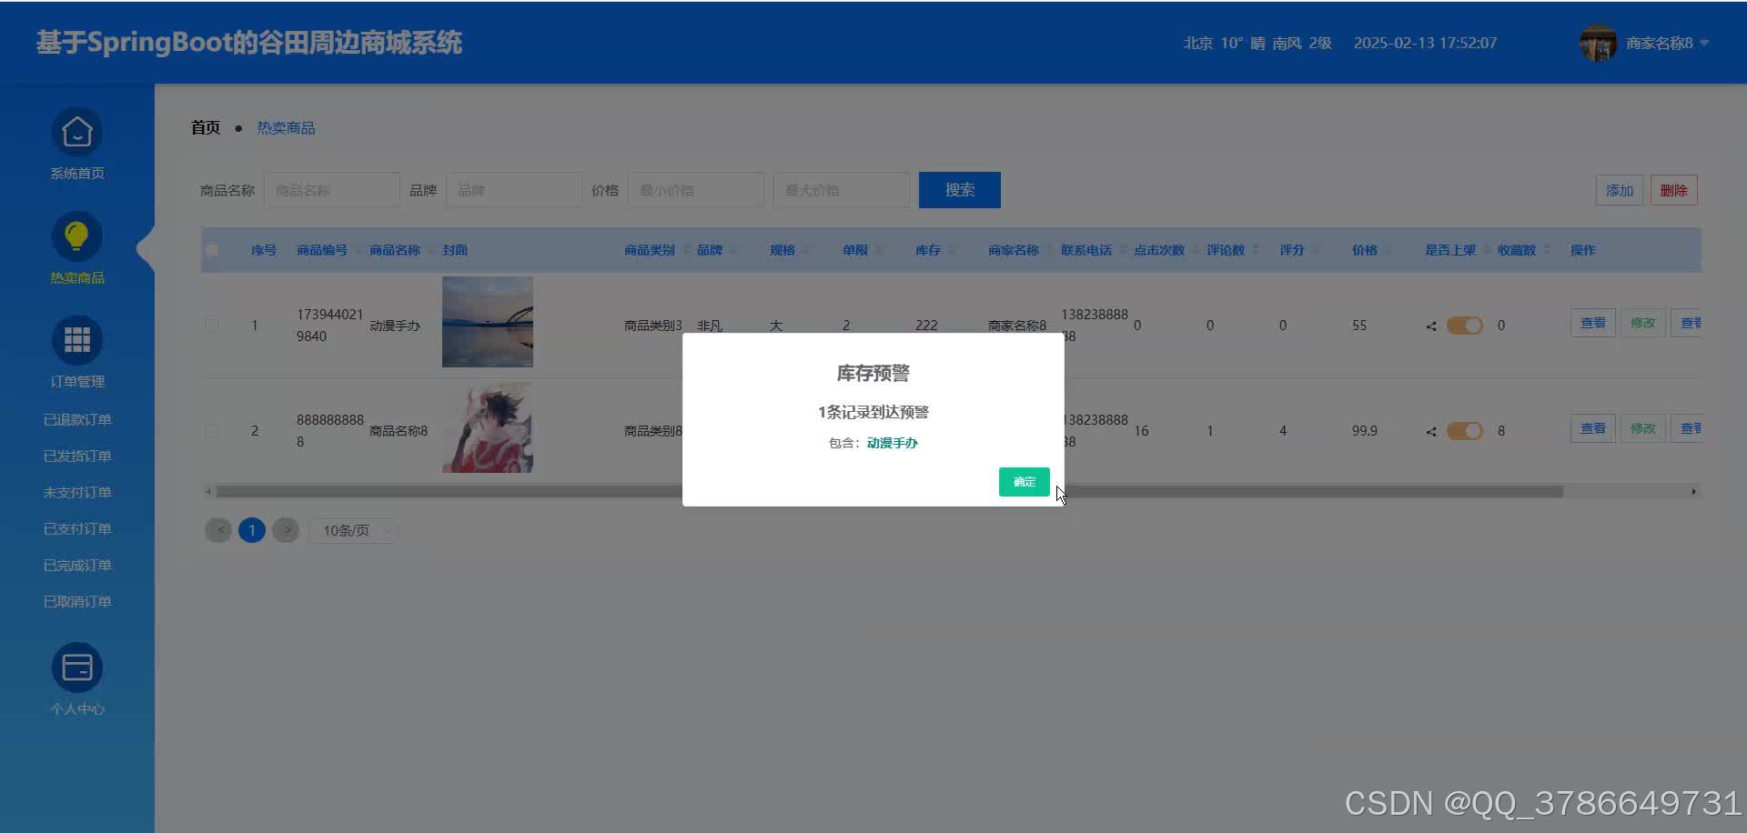Screen dimensions: 1747x833
Task: Open the 10条/页 page size dropdown
Action: (353, 530)
